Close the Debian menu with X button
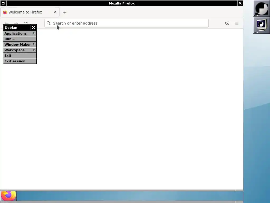The height and width of the screenshot is (203, 270). [x=33, y=27]
